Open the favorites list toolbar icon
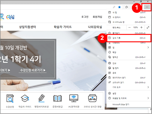 pos(127,7)
